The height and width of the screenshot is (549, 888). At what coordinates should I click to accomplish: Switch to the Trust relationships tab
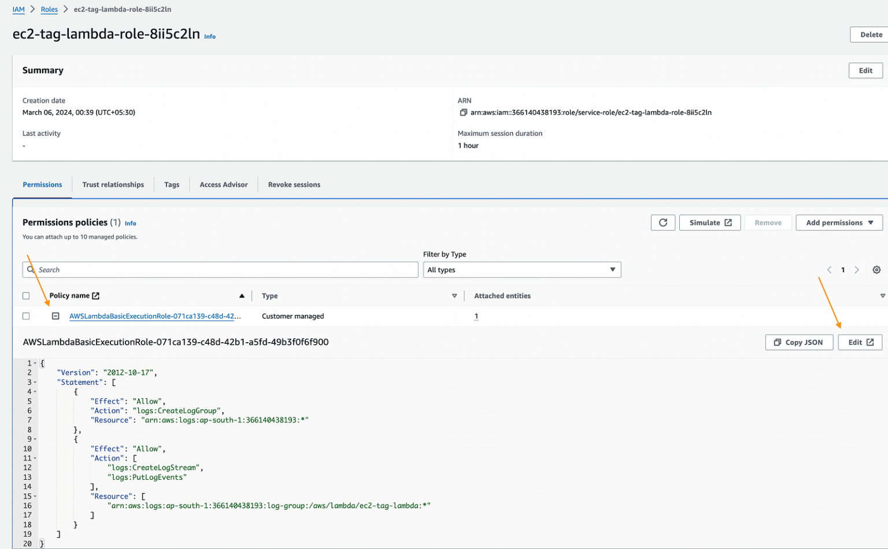(x=113, y=185)
